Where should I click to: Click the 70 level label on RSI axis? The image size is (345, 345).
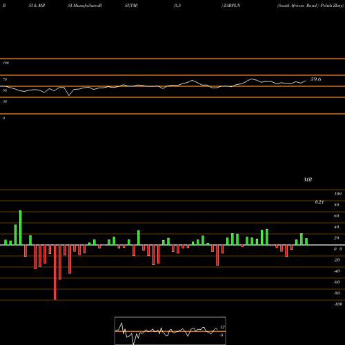click(5, 79)
